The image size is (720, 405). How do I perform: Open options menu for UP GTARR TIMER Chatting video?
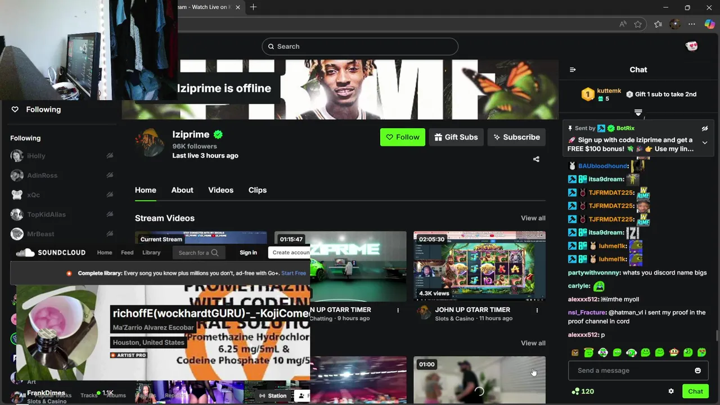[x=398, y=310]
